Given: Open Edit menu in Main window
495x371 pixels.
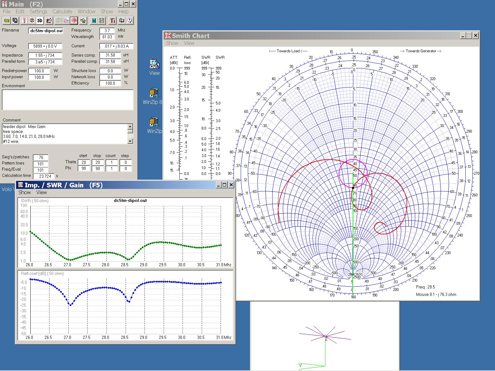Looking at the screenshot, I should 20,11.
